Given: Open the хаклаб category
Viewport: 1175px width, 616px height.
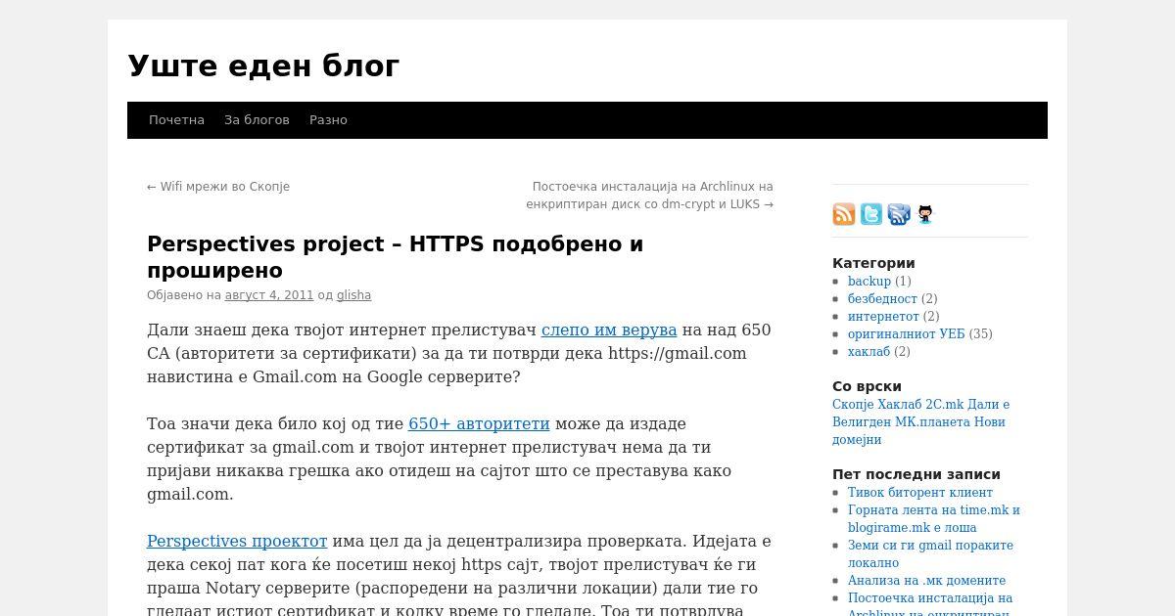Looking at the screenshot, I should point(869,352).
